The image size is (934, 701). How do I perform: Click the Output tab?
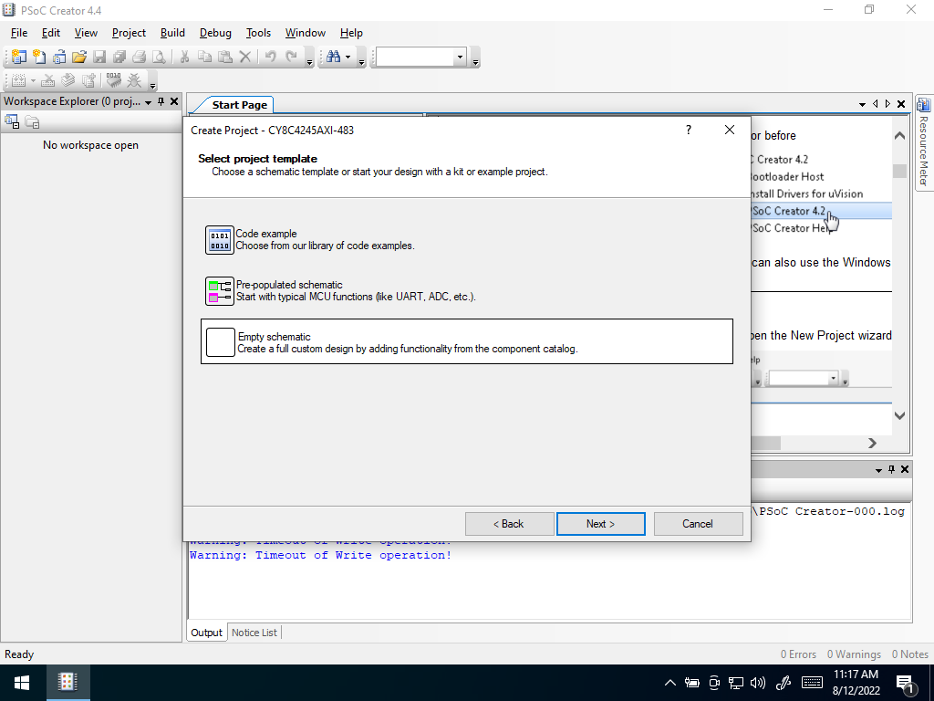[x=206, y=633]
